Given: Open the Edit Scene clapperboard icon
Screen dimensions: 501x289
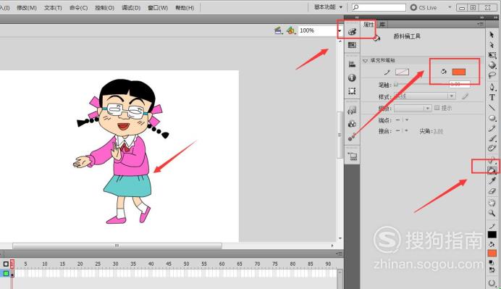Looking at the screenshot, I should pos(278,30).
